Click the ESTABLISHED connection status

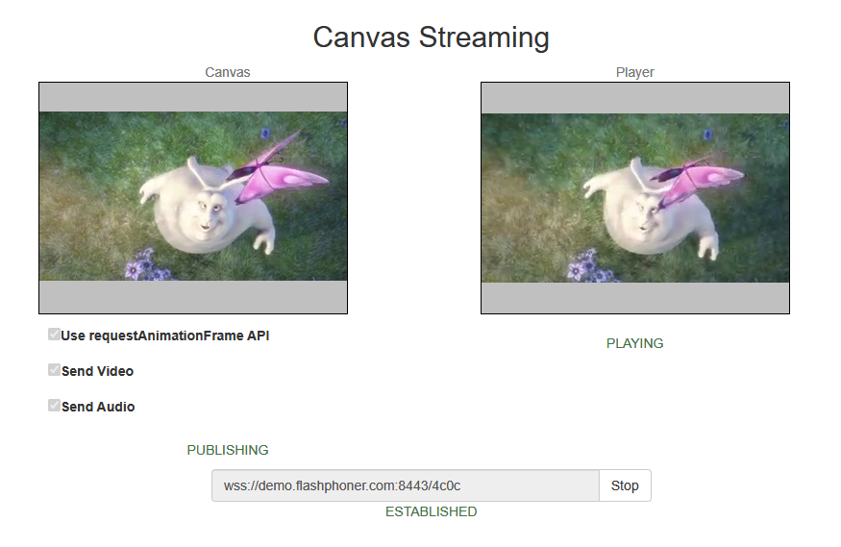tap(431, 511)
